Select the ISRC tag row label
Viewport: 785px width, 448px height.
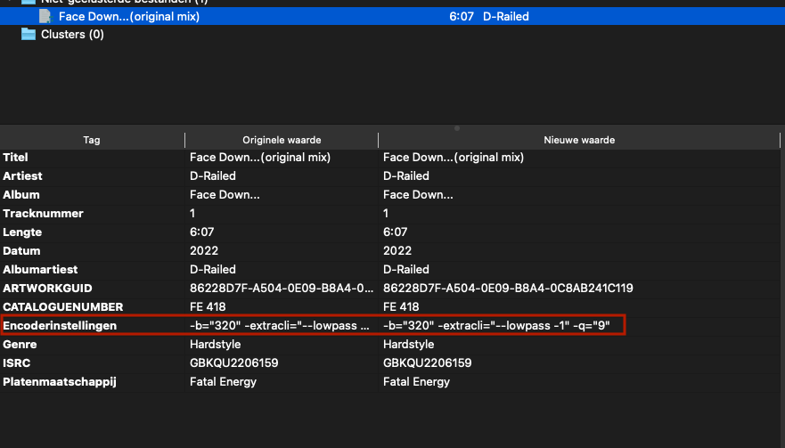click(x=17, y=363)
